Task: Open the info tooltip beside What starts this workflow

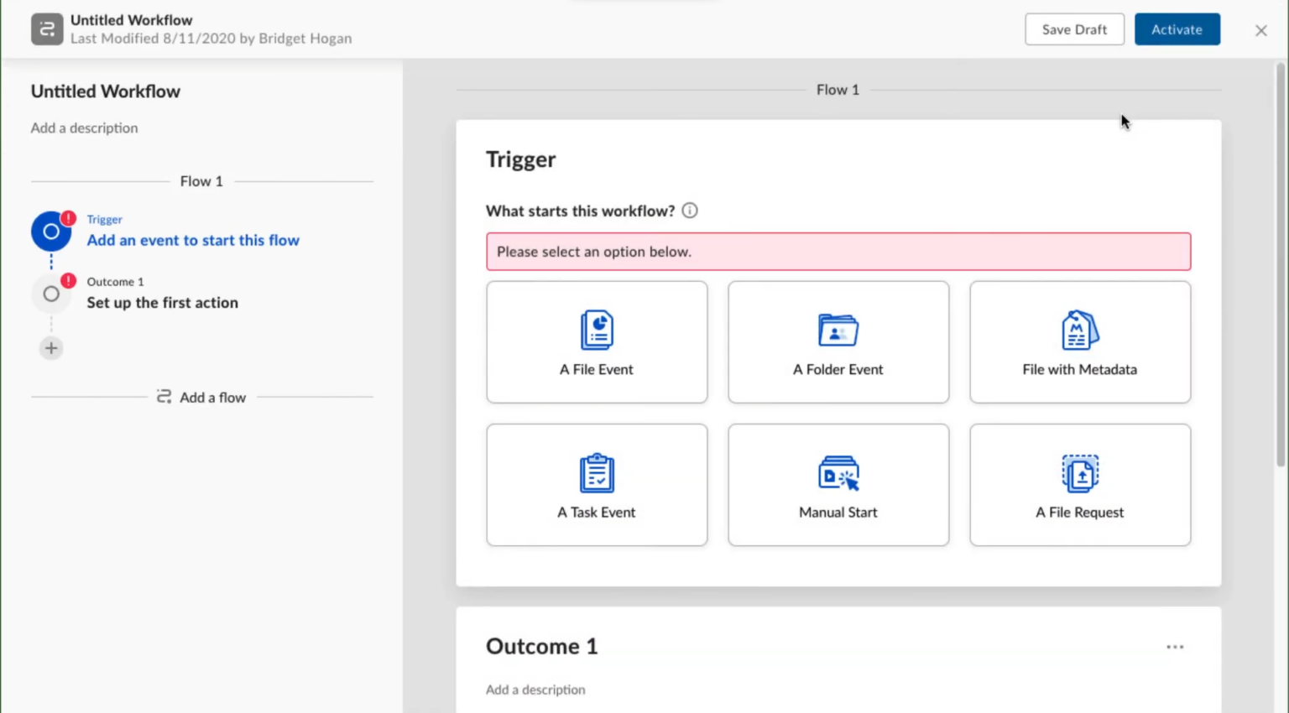Action: (689, 211)
